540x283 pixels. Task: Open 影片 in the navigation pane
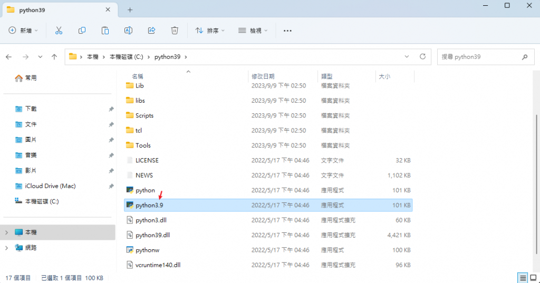(31, 170)
